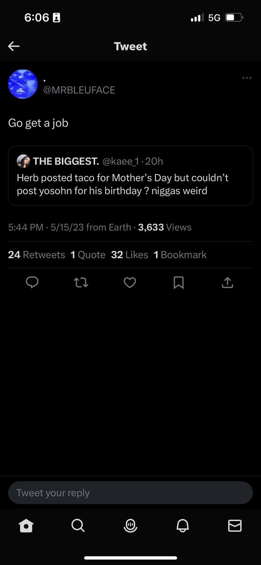Screen dimensions: 261x565
Task: View the 32 Likes list
Action: (x=130, y=255)
